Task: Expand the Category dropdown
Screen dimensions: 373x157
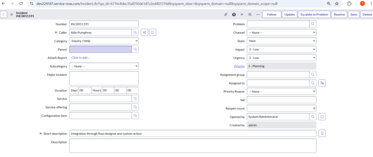Action: pos(104,41)
